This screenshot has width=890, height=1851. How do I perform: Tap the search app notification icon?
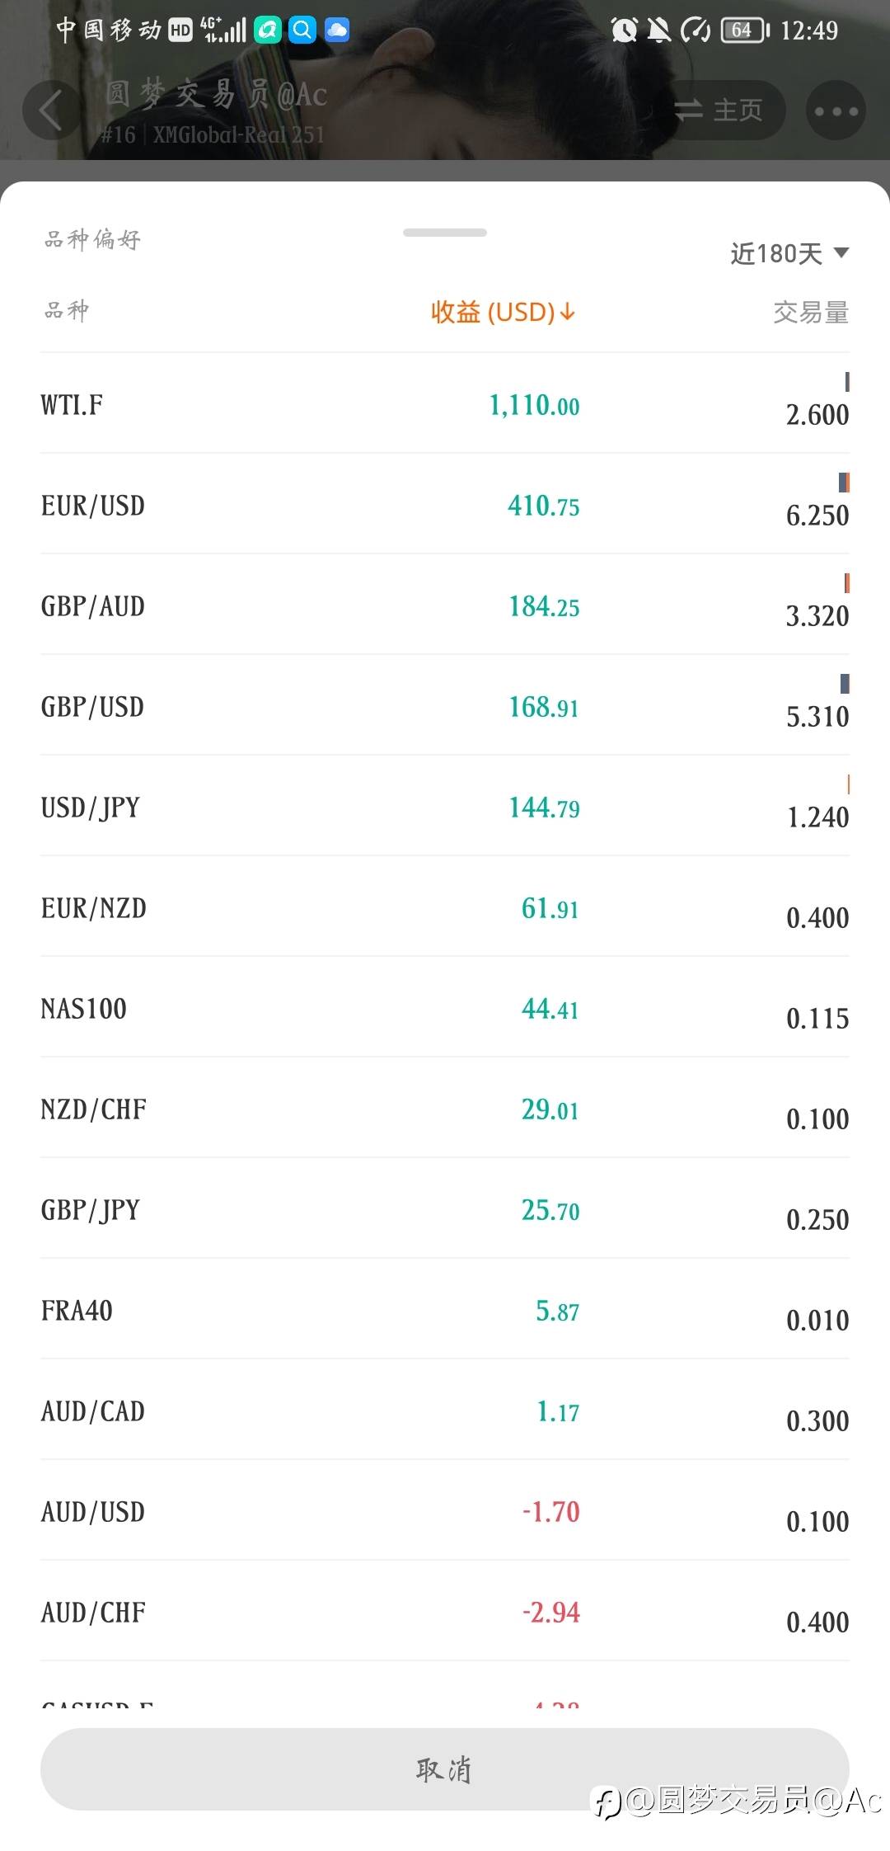(302, 31)
